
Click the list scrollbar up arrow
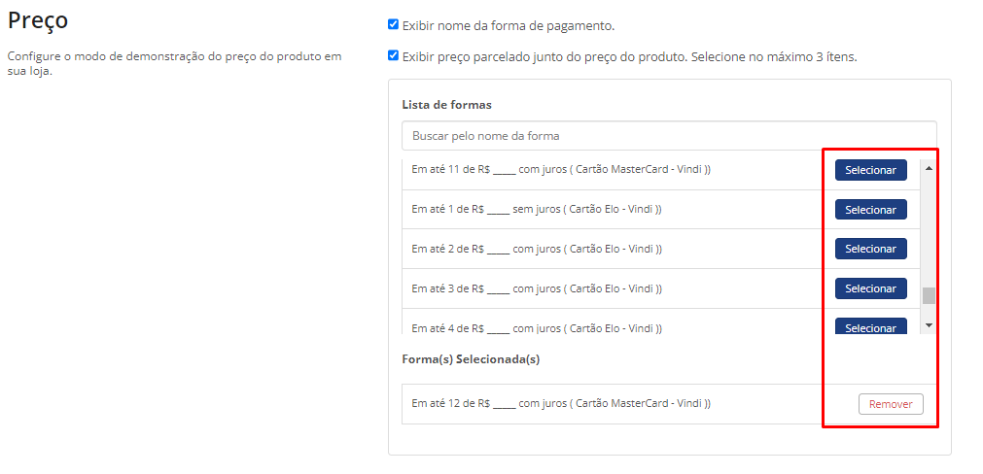929,168
